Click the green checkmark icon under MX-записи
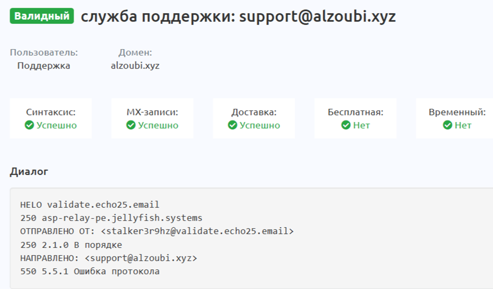 (x=131, y=125)
